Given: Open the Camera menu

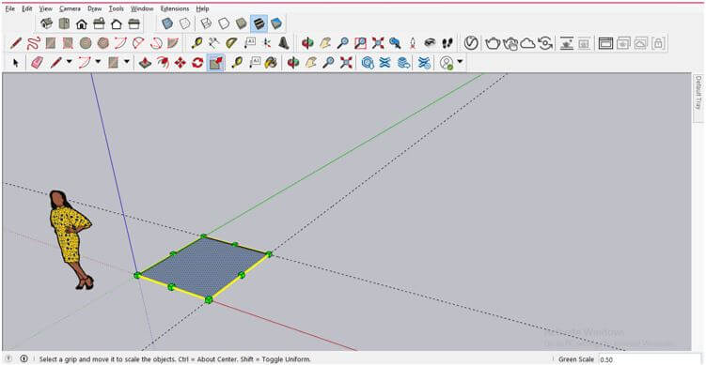Looking at the screenshot, I should click(x=70, y=8).
